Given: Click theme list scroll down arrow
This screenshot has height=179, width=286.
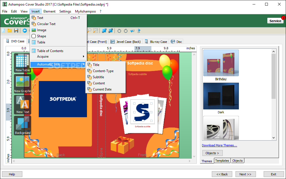Looking at the screenshot, I should coord(274,138).
